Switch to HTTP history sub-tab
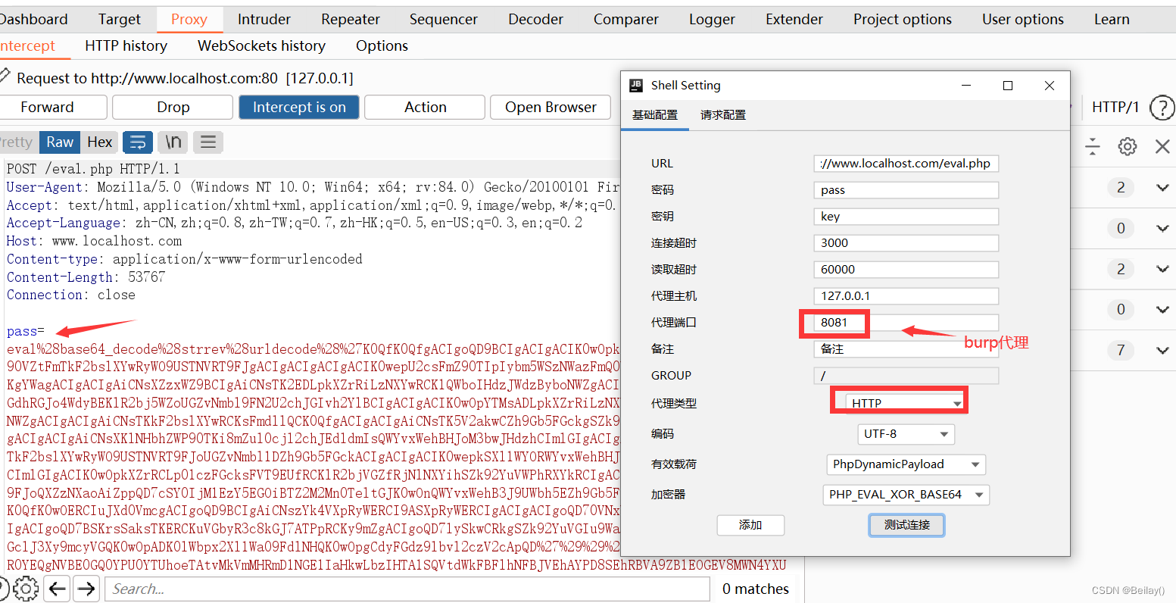The height and width of the screenshot is (603, 1176). [x=126, y=45]
